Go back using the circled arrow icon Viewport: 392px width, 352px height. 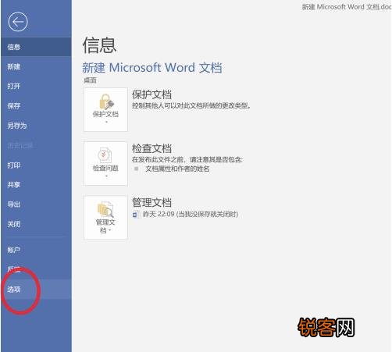tap(18, 22)
